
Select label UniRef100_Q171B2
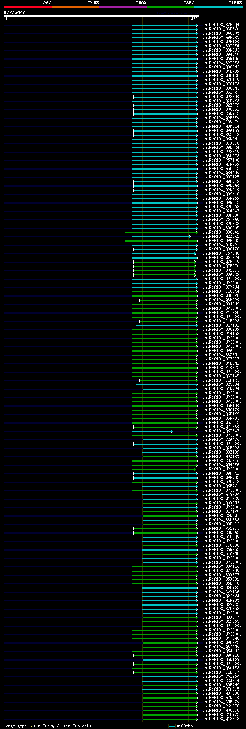[221, 325]
